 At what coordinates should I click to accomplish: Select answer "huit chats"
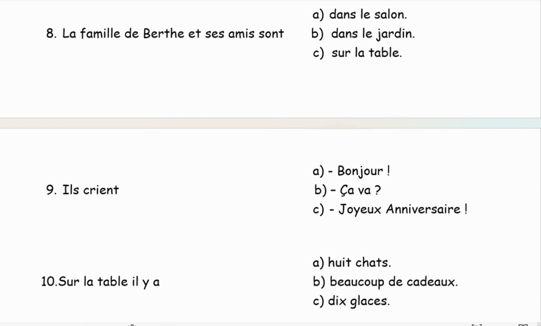[x=359, y=262]
